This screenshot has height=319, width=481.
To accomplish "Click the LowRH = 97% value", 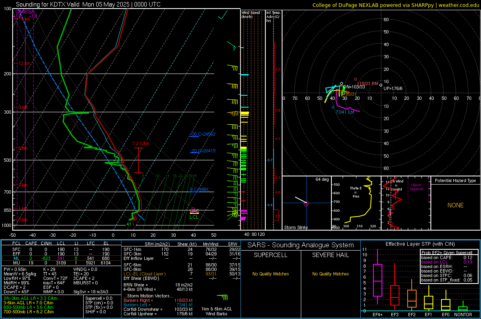I will pyautogui.click(x=17, y=278).
